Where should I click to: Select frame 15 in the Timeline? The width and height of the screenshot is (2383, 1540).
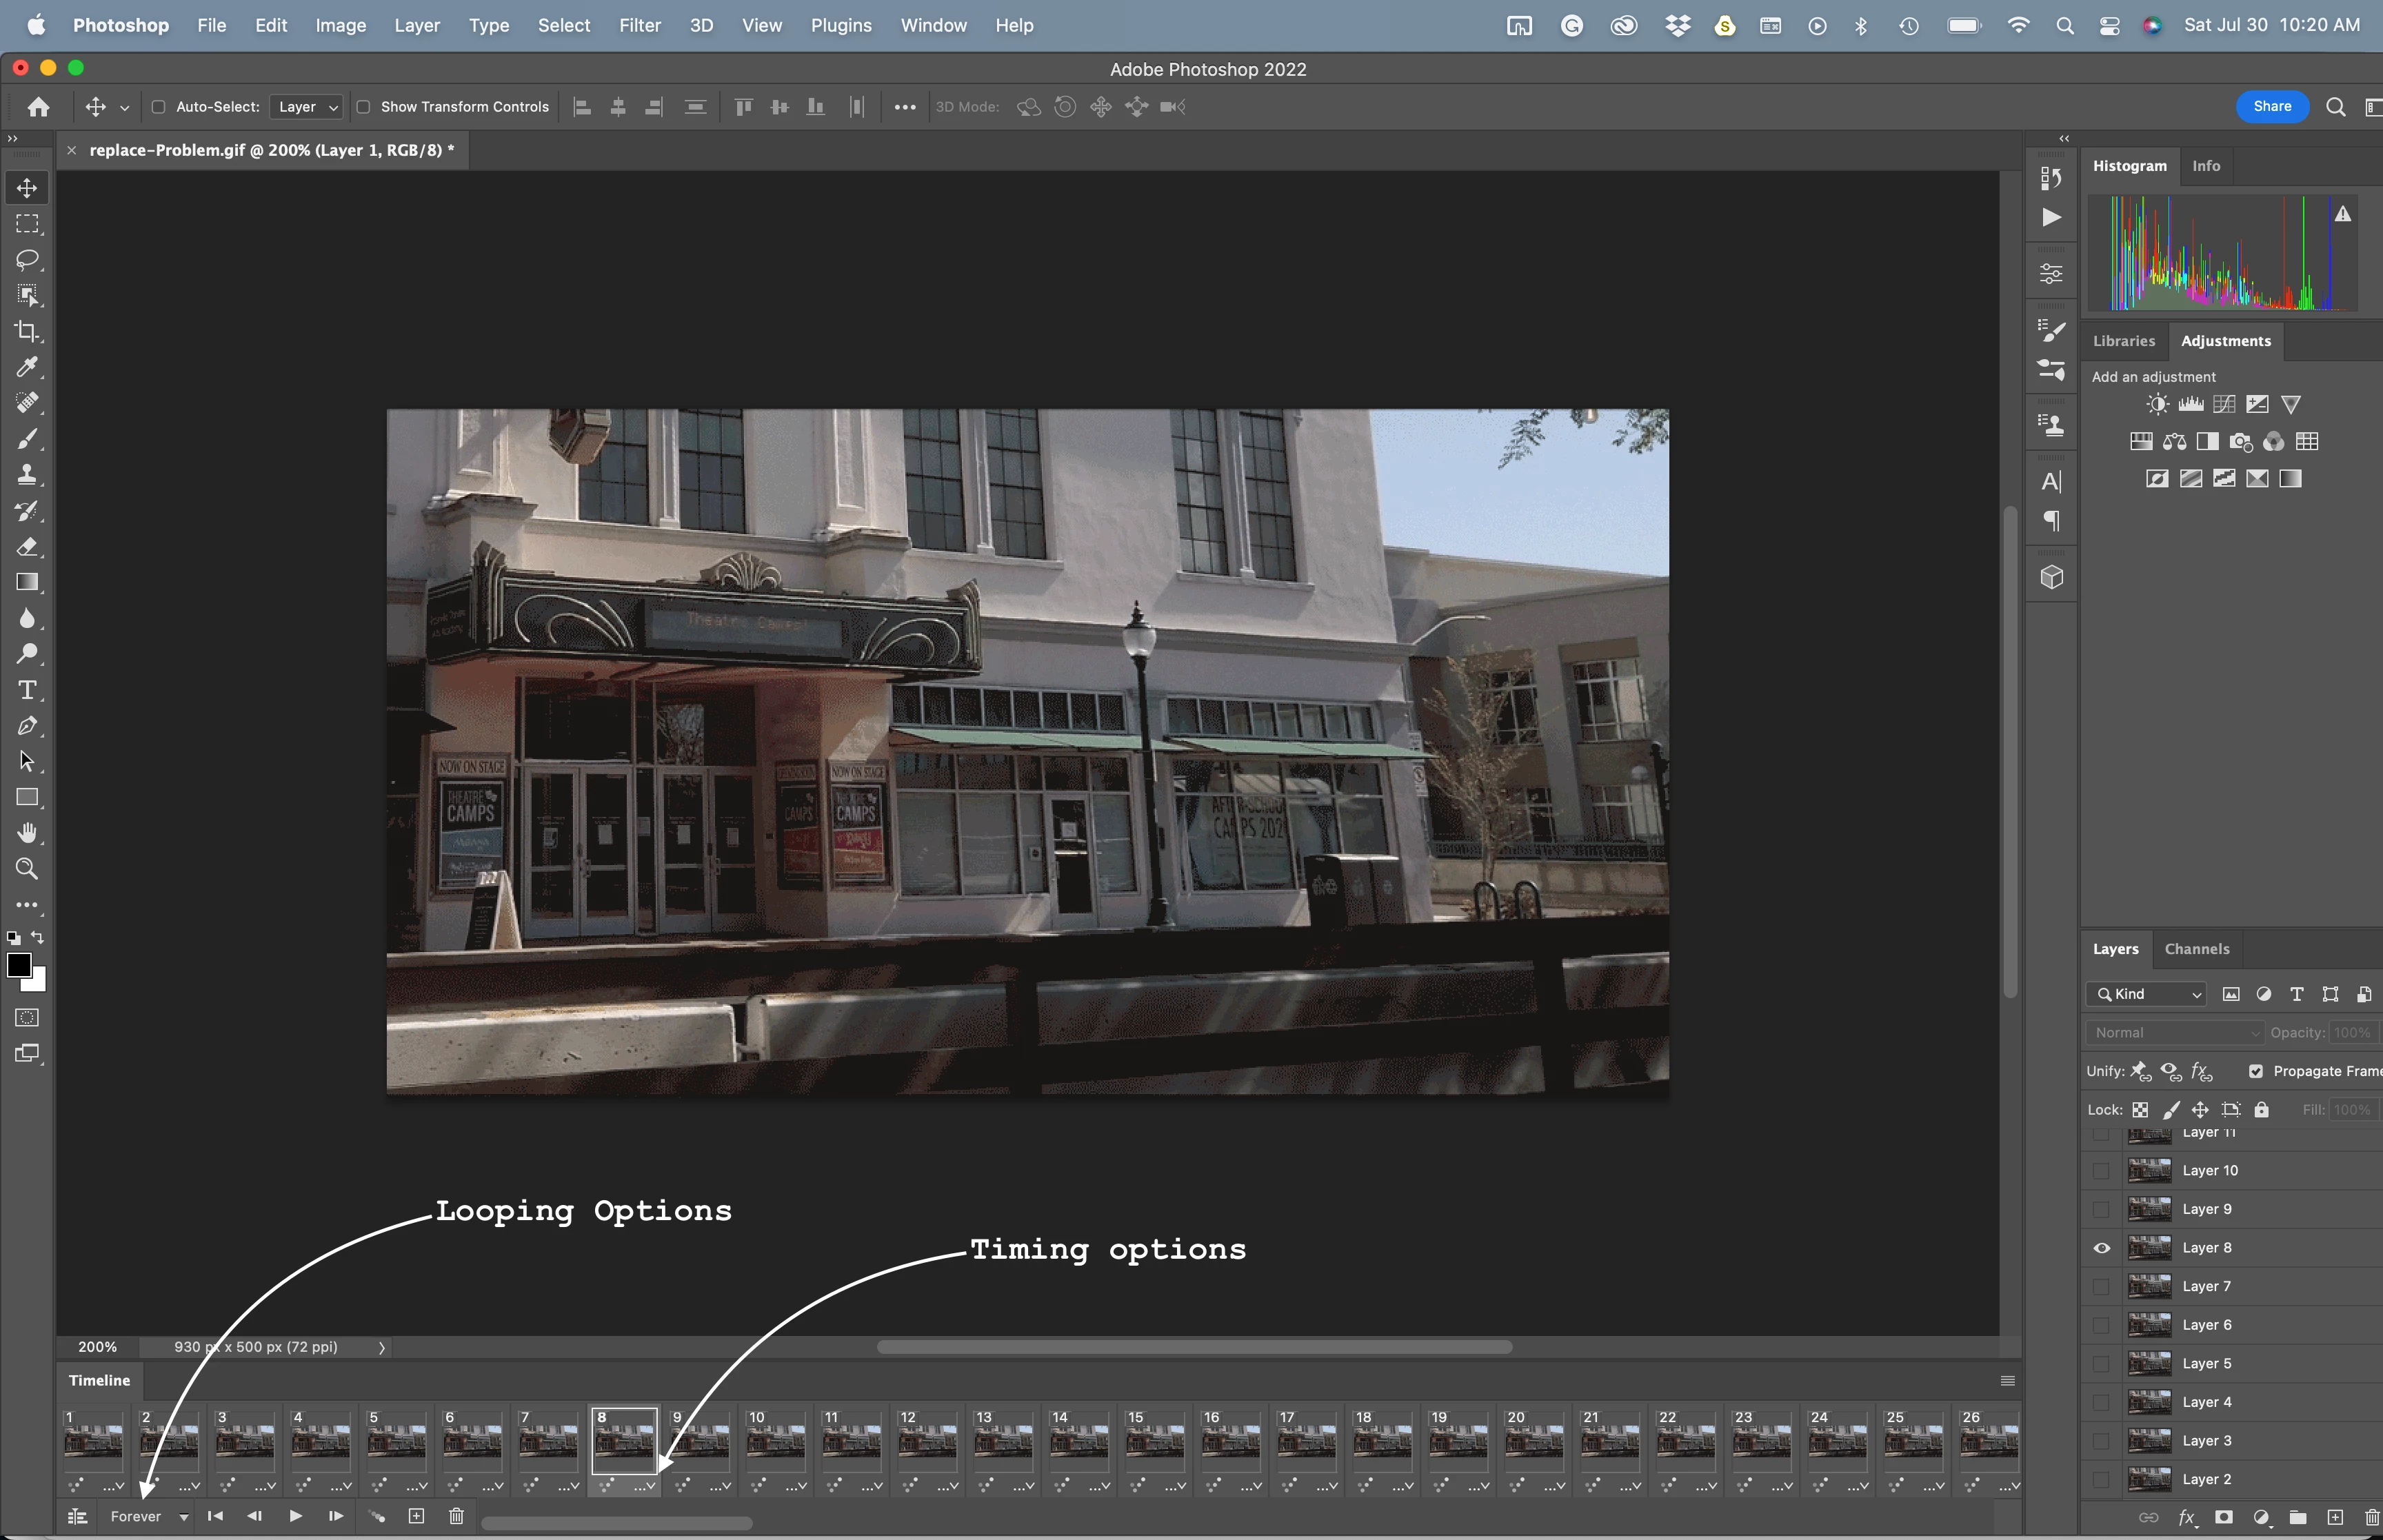[1154, 1443]
